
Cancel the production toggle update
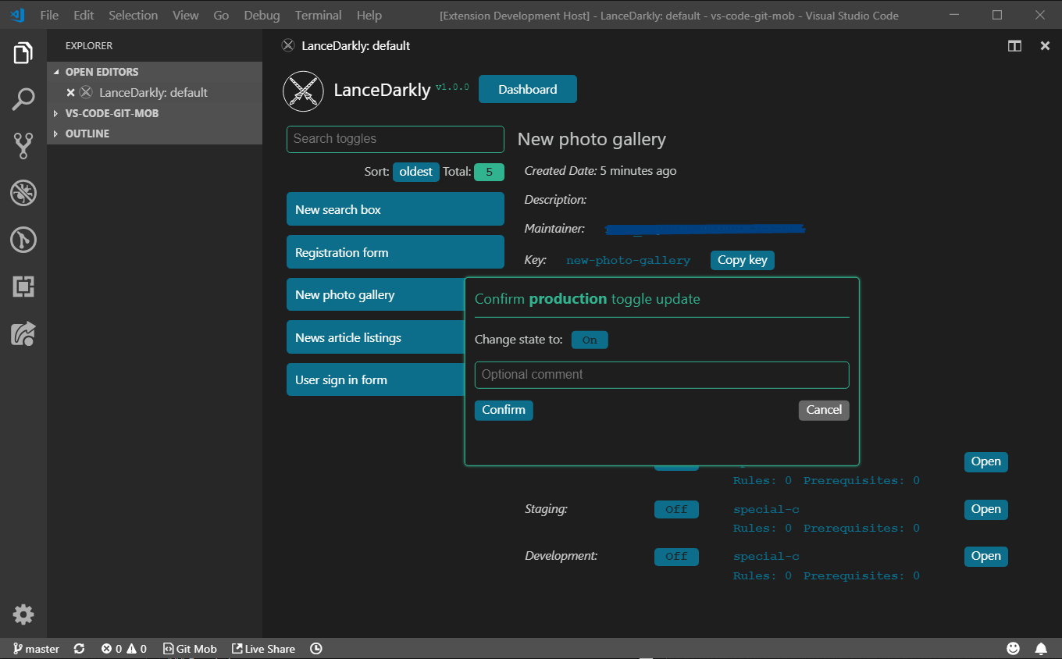tap(824, 410)
